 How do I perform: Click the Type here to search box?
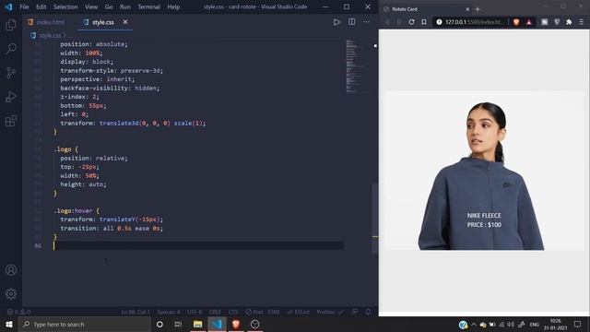point(85,324)
